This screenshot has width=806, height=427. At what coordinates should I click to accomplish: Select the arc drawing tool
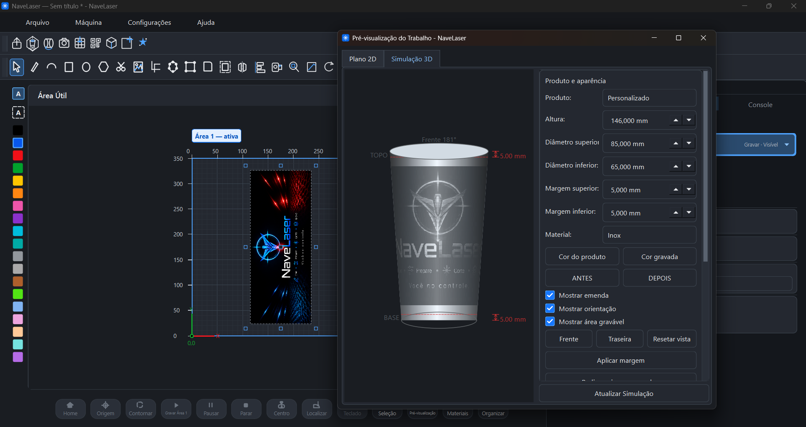pos(51,67)
